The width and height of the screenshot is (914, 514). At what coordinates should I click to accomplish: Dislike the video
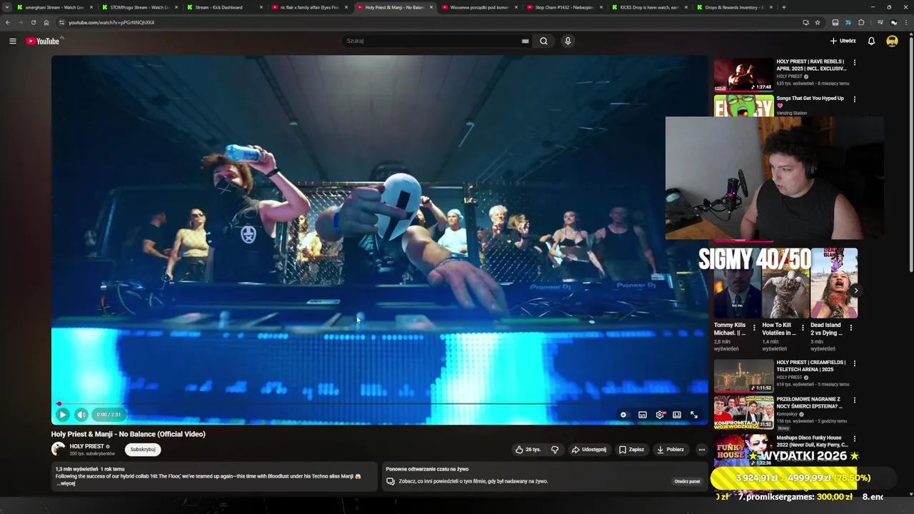coord(555,450)
